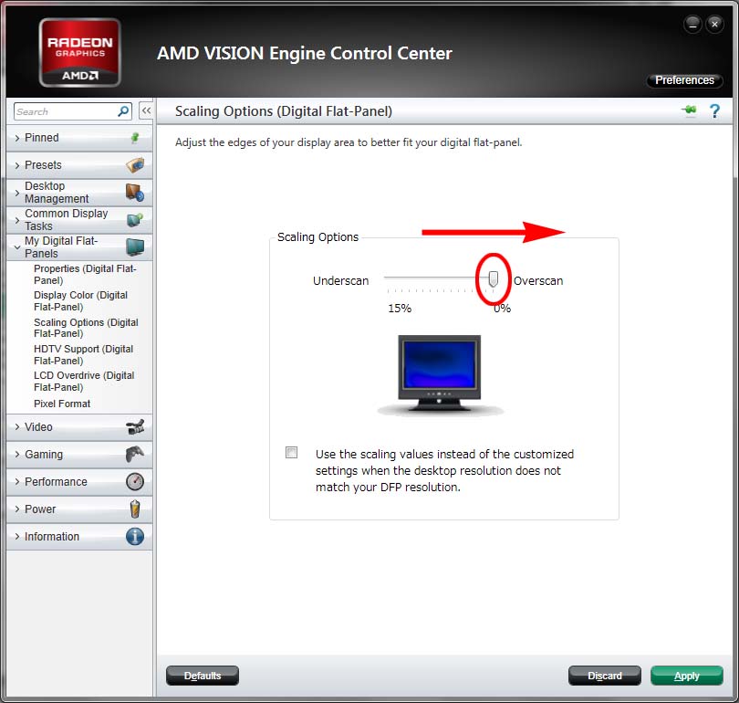
Task: Expand the Presets section
Action: (43, 165)
